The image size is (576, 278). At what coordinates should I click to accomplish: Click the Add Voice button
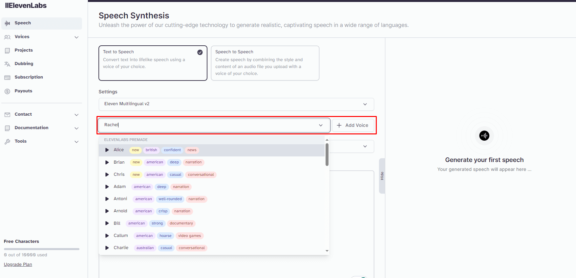click(x=353, y=125)
